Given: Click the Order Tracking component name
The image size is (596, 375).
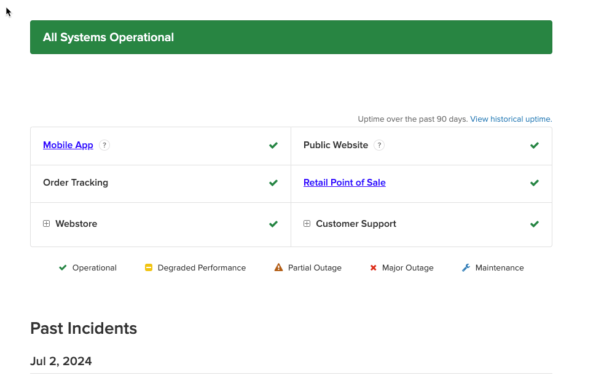Looking at the screenshot, I should click(76, 183).
